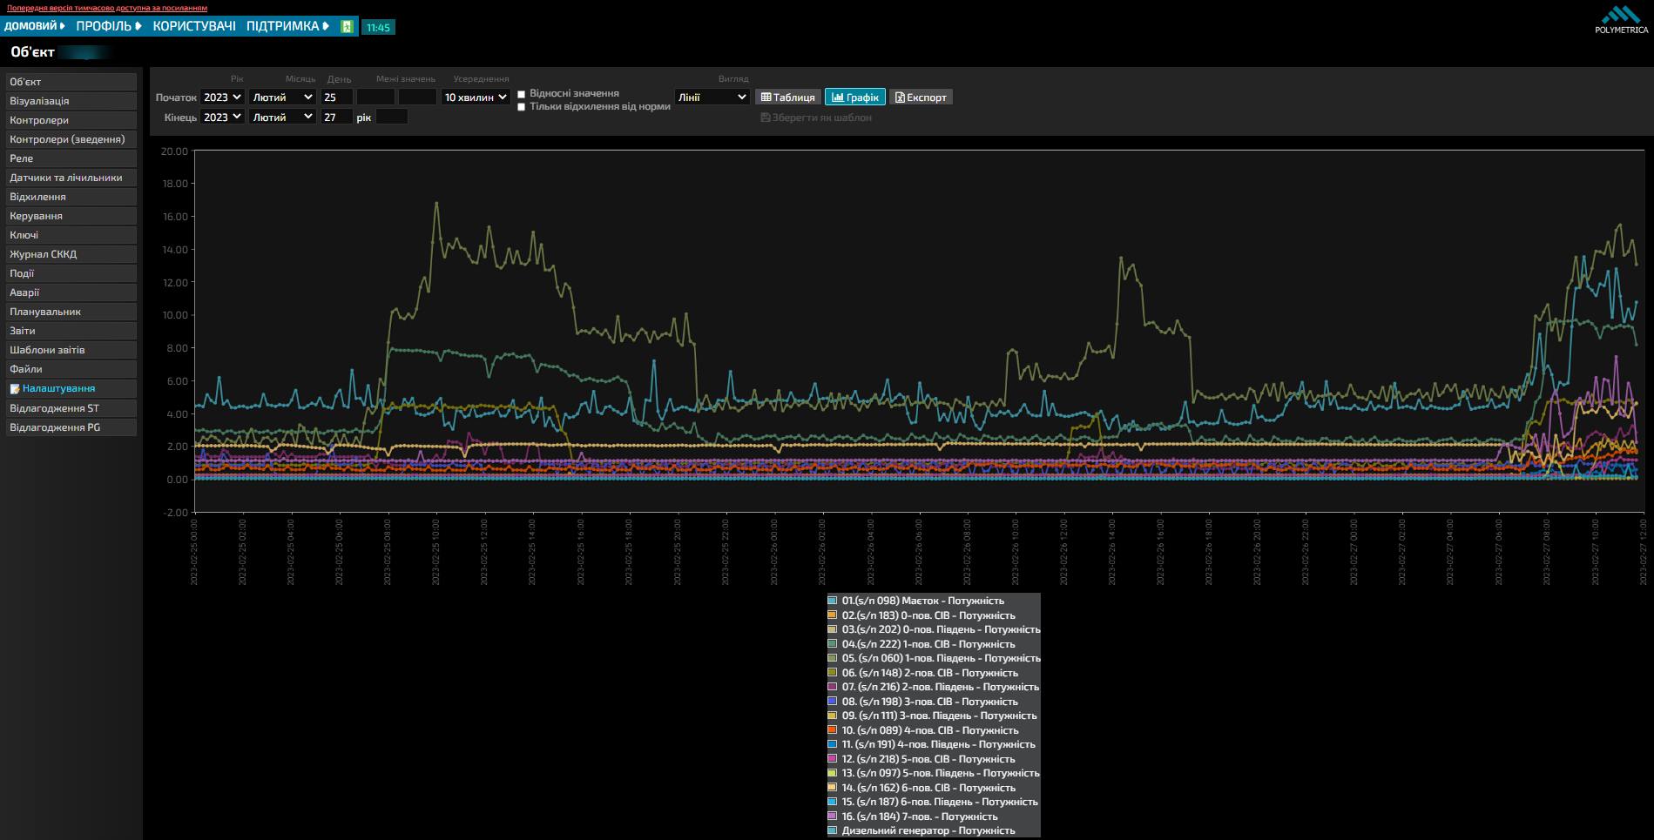This screenshot has width=1654, height=840.
Task: Open the Polymetrica logo
Action: (x=1621, y=20)
